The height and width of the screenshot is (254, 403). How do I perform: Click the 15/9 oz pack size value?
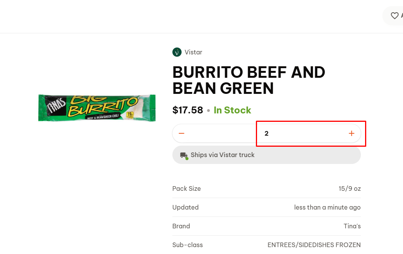click(x=349, y=188)
